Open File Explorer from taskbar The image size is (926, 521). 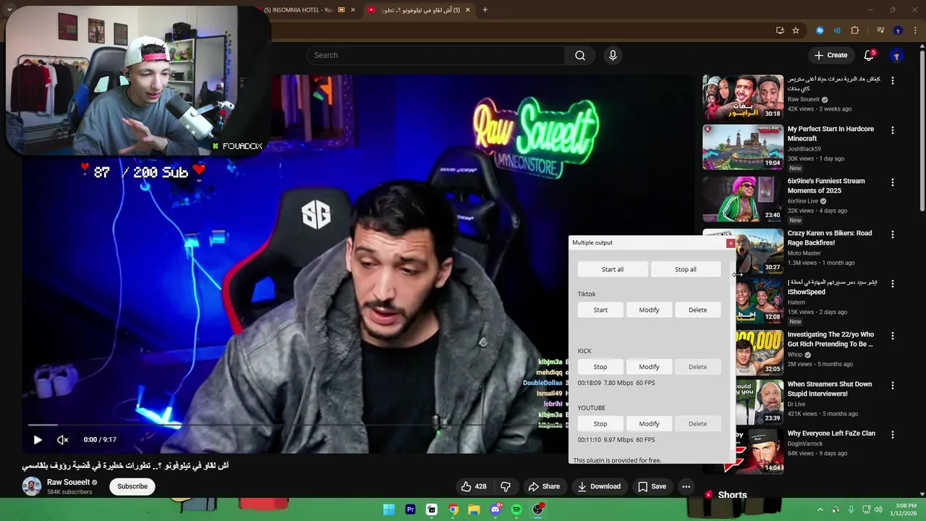pos(474,509)
